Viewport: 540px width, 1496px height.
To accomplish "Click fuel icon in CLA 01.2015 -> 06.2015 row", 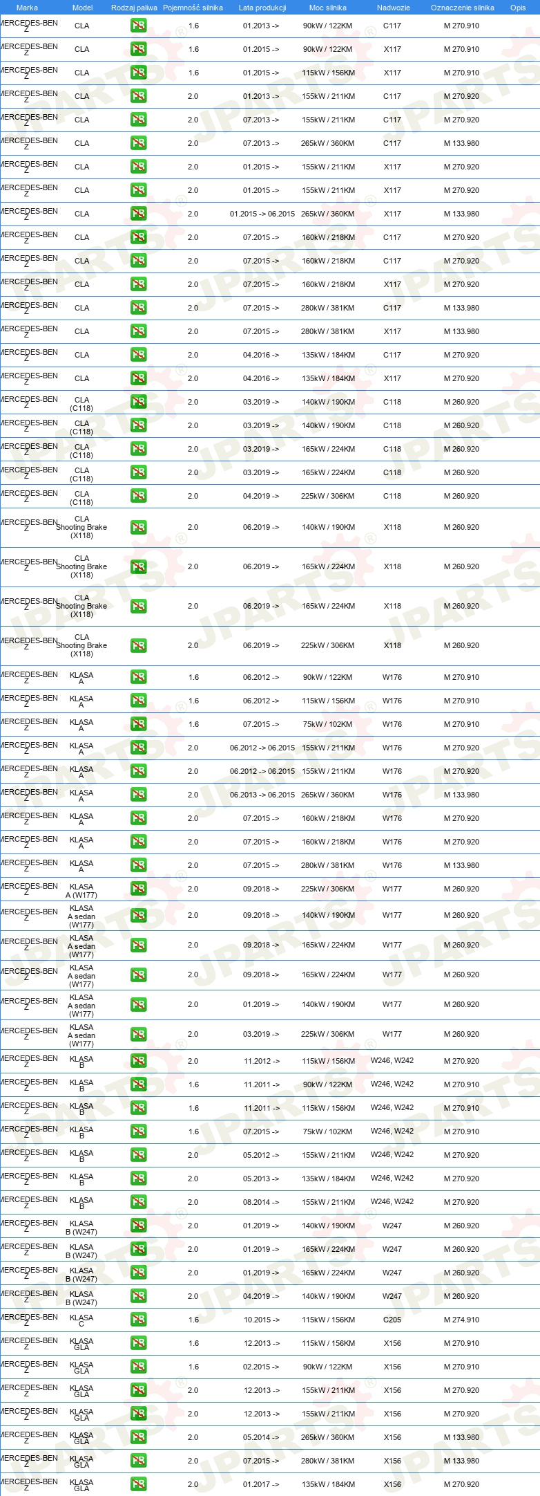I will [x=138, y=214].
